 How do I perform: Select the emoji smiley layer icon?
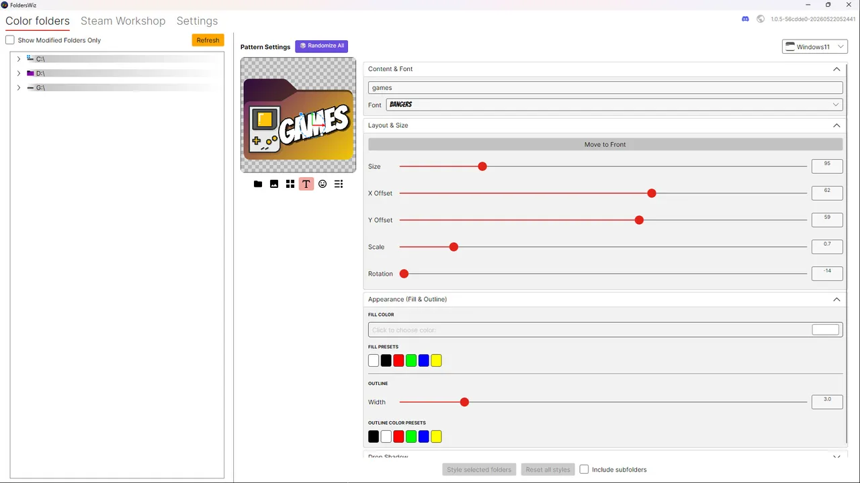[x=322, y=184]
